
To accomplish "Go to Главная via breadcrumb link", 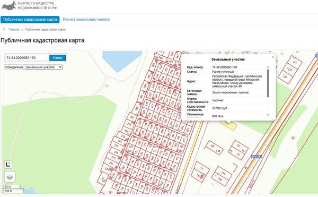I will point(14,29).
